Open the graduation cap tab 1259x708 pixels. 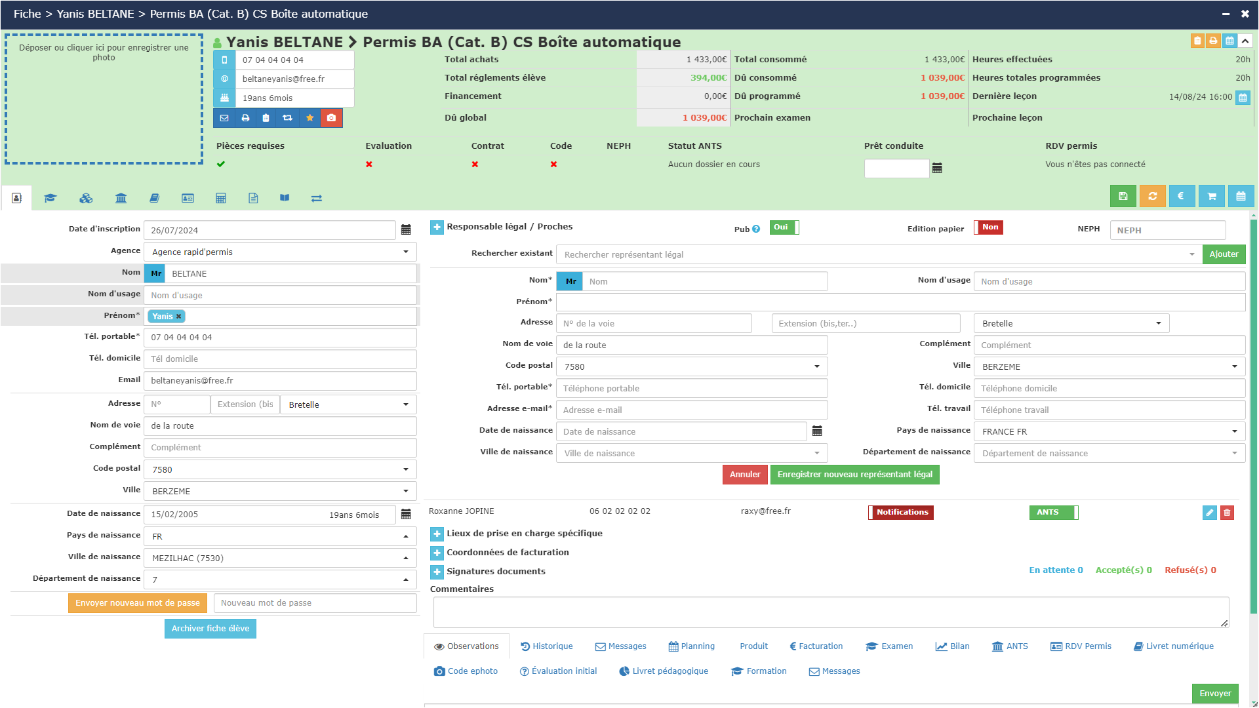click(50, 198)
